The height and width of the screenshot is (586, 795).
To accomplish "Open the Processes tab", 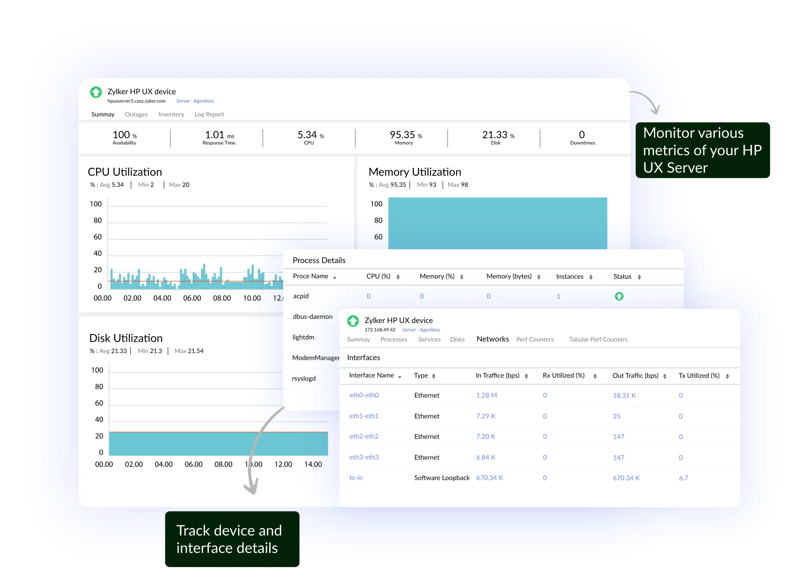I will 394,339.
